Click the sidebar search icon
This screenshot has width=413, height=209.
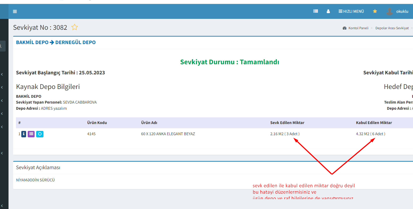[x=1, y=46]
